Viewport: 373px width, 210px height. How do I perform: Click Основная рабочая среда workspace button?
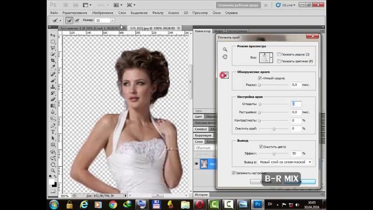238,5
